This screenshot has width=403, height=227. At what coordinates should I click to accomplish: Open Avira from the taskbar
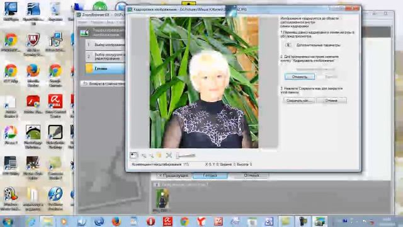[x=167, y=221]
